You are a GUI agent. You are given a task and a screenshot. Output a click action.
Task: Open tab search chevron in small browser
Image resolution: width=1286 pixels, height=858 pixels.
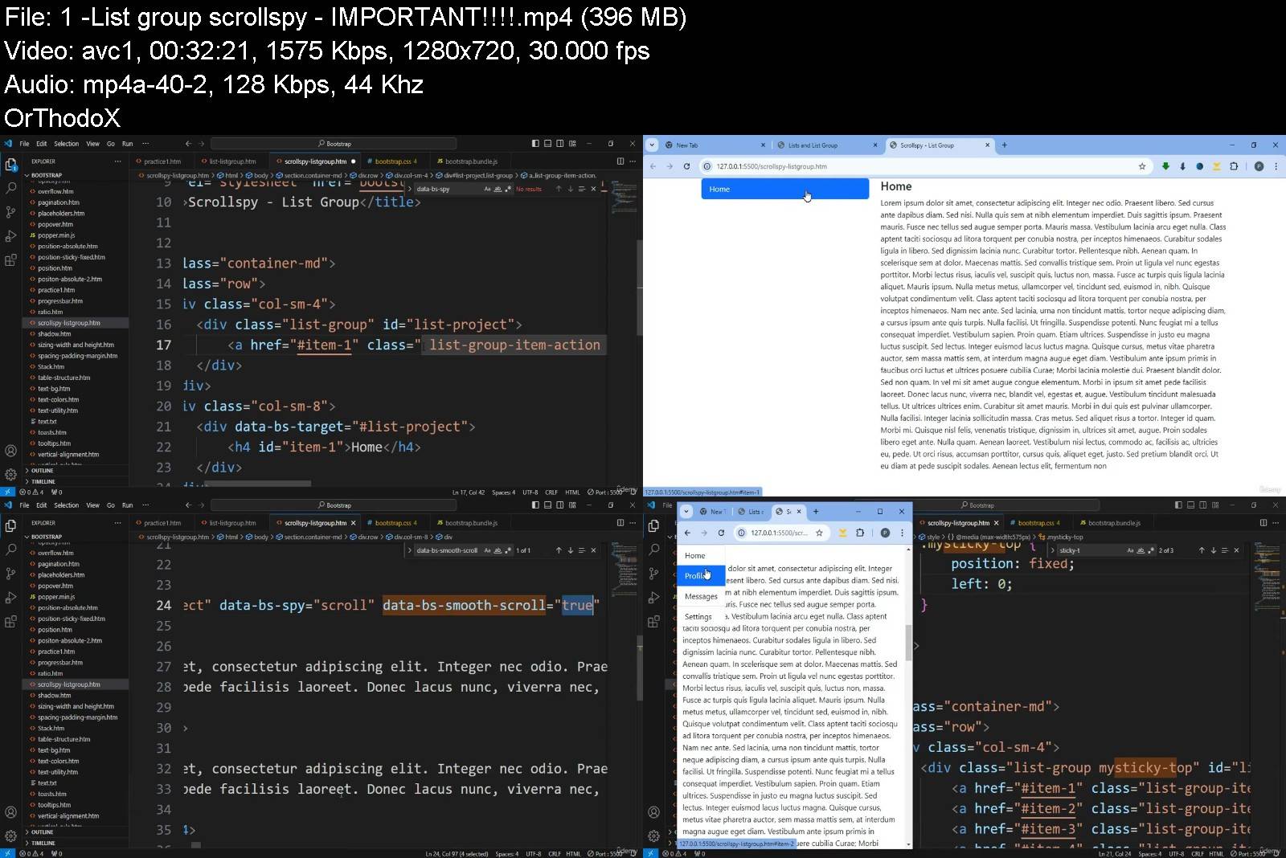(x=686, y=511)
